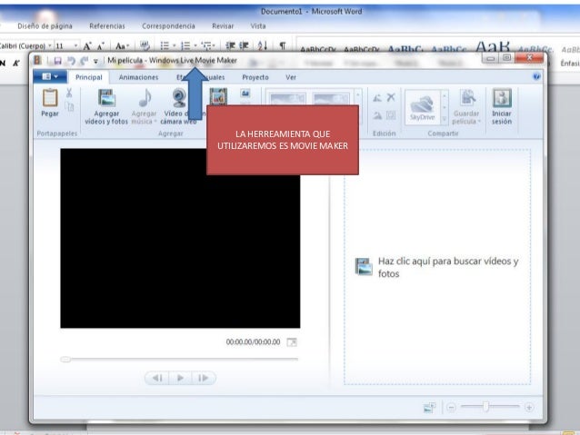The image size is (580, 435).
Task: Click the Movie Maker app icon in title bar
Action: tap(37, 60)
